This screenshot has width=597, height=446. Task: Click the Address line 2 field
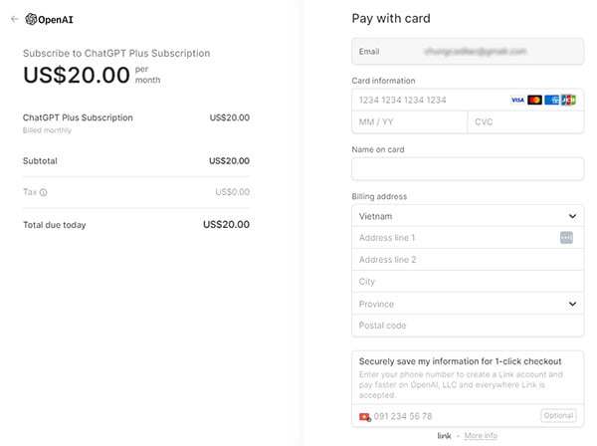tap(468, 260)
